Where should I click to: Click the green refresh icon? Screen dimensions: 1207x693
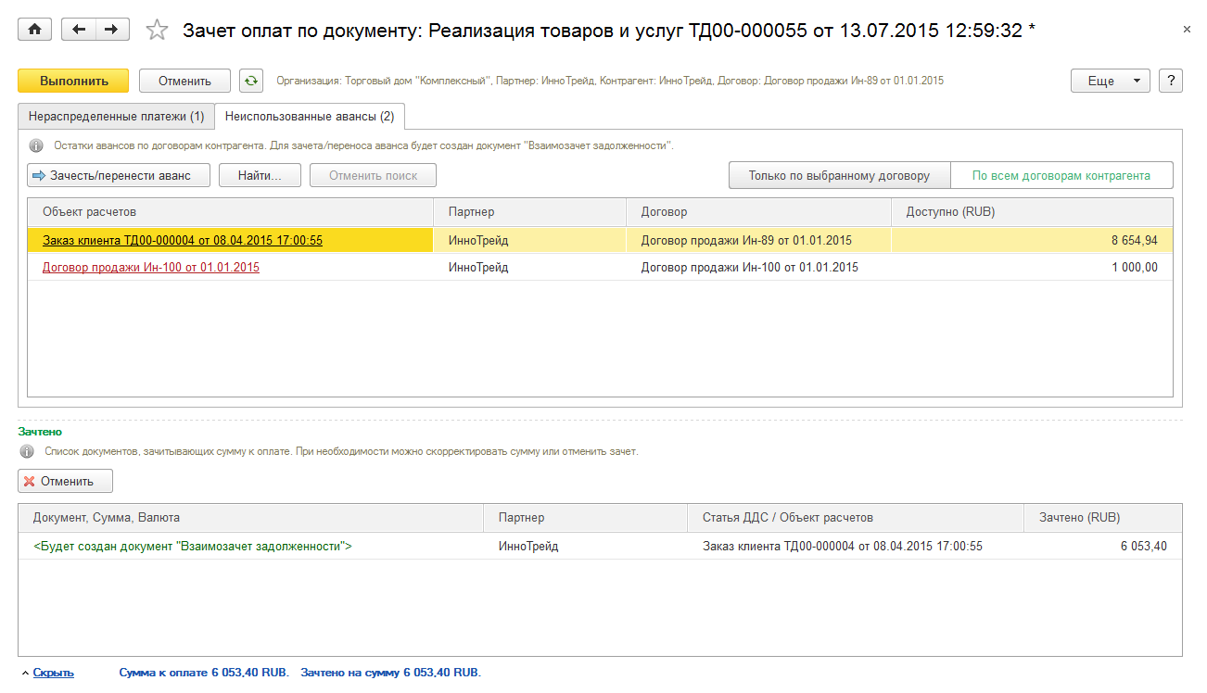250,81
